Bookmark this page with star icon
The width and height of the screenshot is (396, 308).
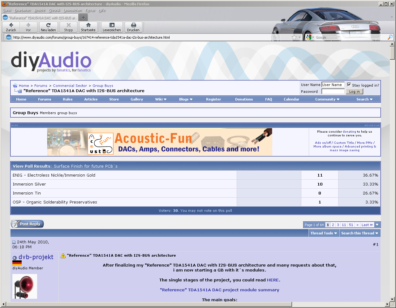294,37
